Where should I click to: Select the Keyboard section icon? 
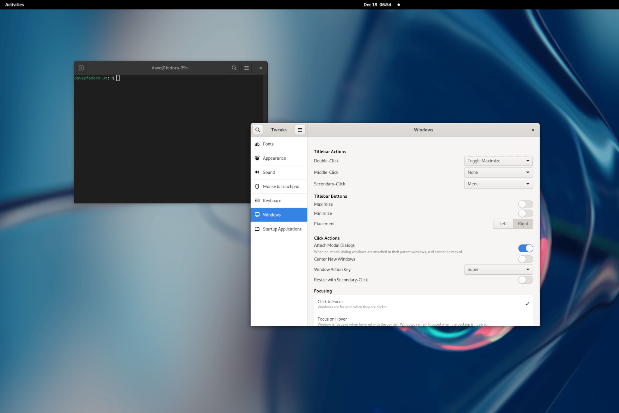257,200
